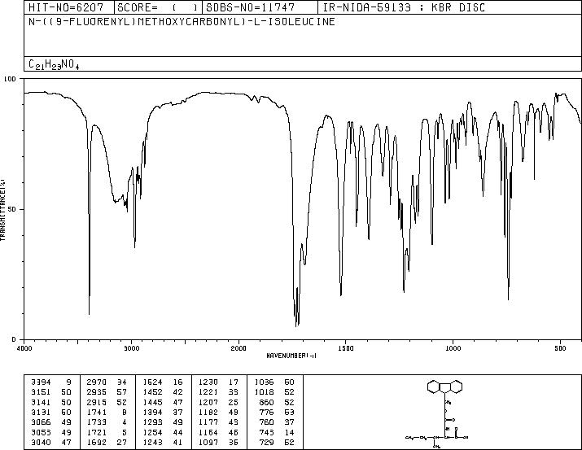Click the 3141 wavenumber table entry
582x450 pixels.
click(41, 402)
